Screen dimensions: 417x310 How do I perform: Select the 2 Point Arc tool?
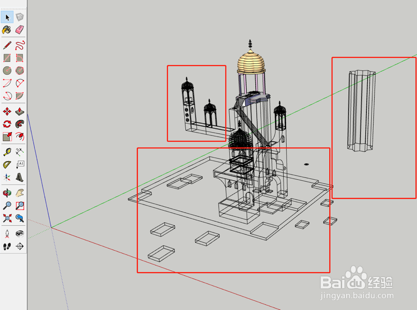(x=20, y=83)
